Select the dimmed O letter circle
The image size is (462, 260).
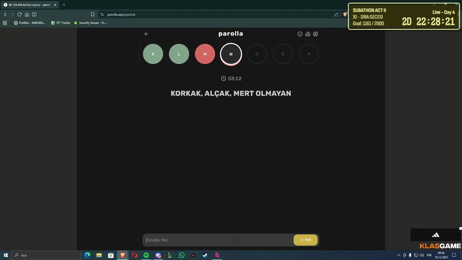pos(257,54)
